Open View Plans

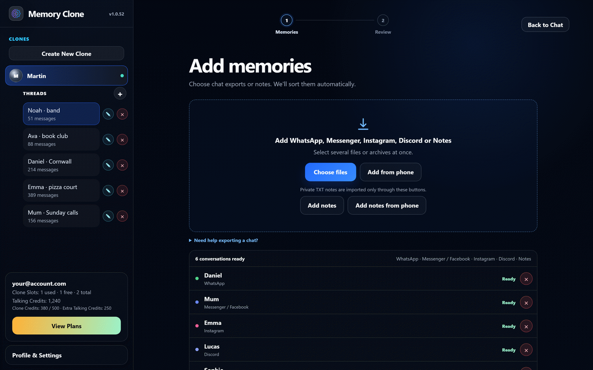66,326
